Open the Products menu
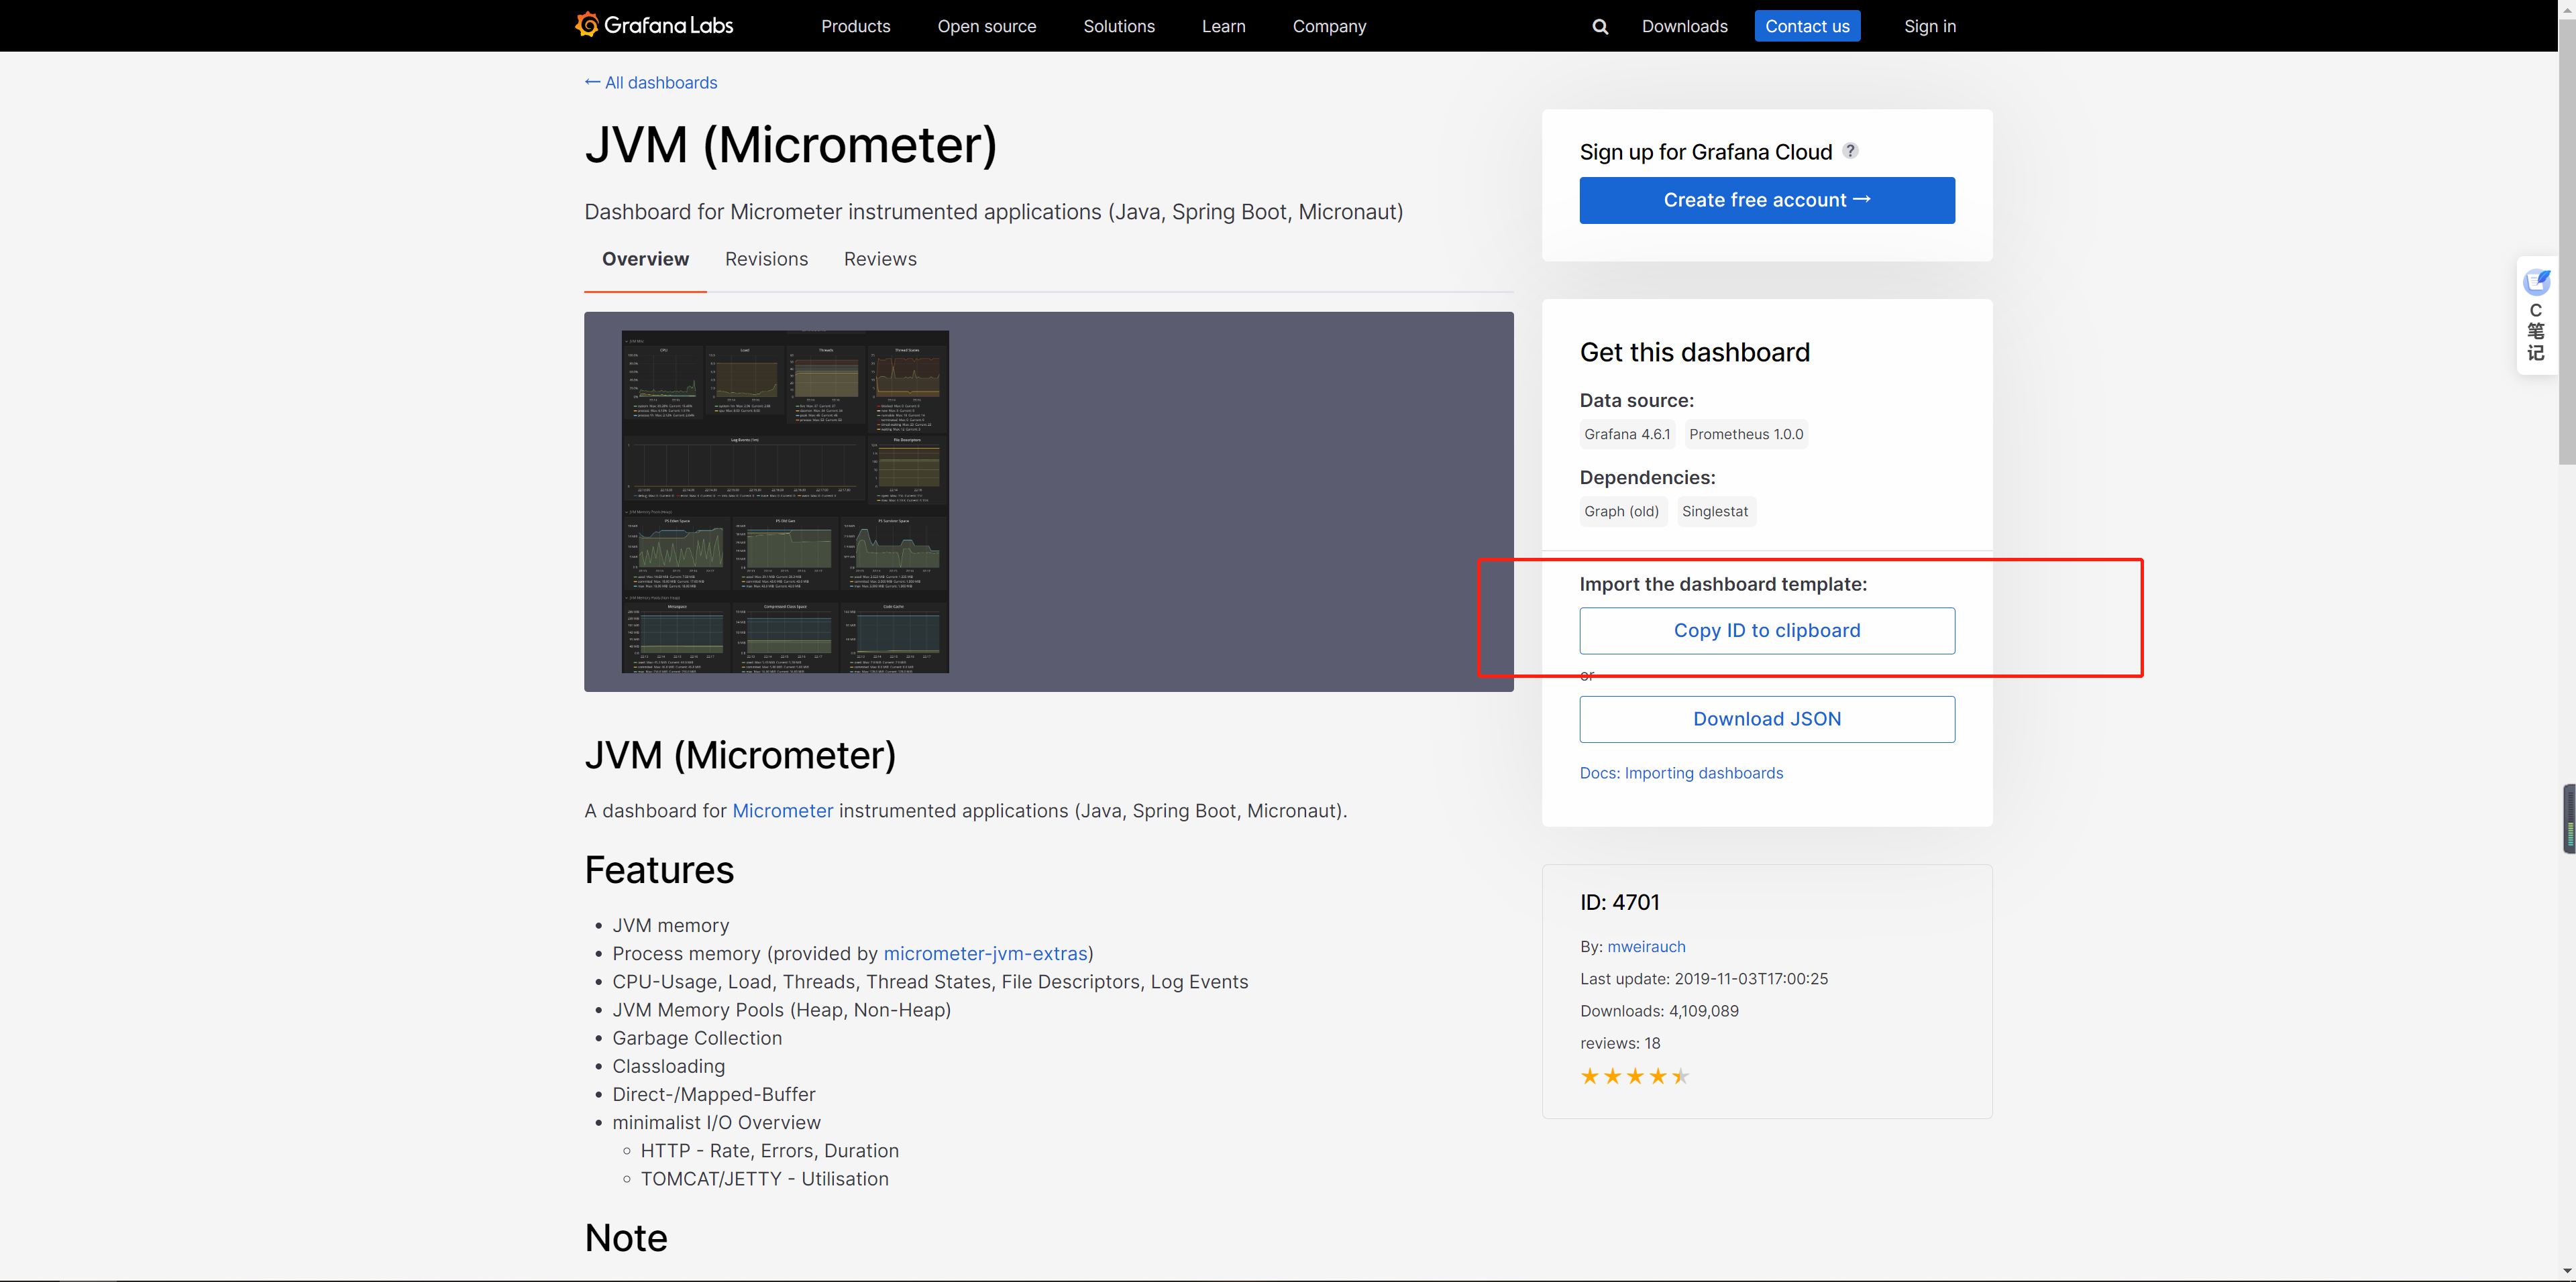 pyautogui.click(x=855, y=26)
